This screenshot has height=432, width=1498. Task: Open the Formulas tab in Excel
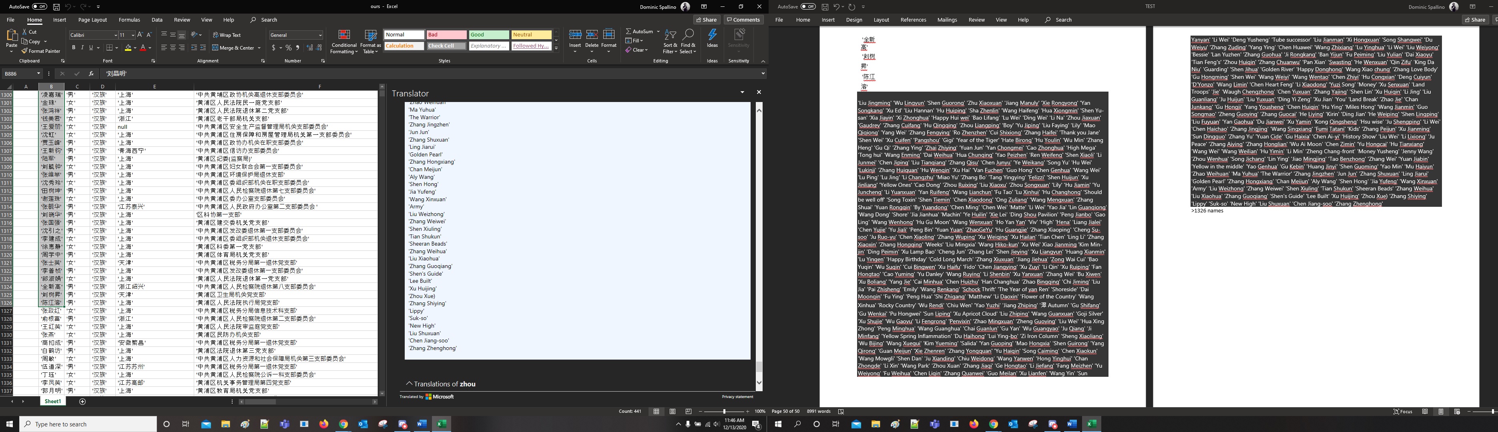pos(129,20)
